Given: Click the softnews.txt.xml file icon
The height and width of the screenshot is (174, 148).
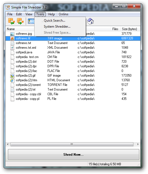Looking at the screenshot, I should 12,48.
